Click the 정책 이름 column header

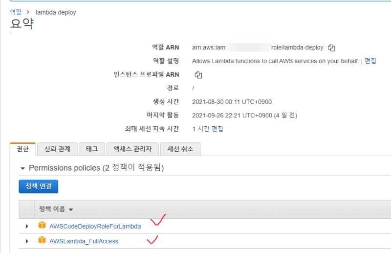pyautogui.click(x=52, y=209)
